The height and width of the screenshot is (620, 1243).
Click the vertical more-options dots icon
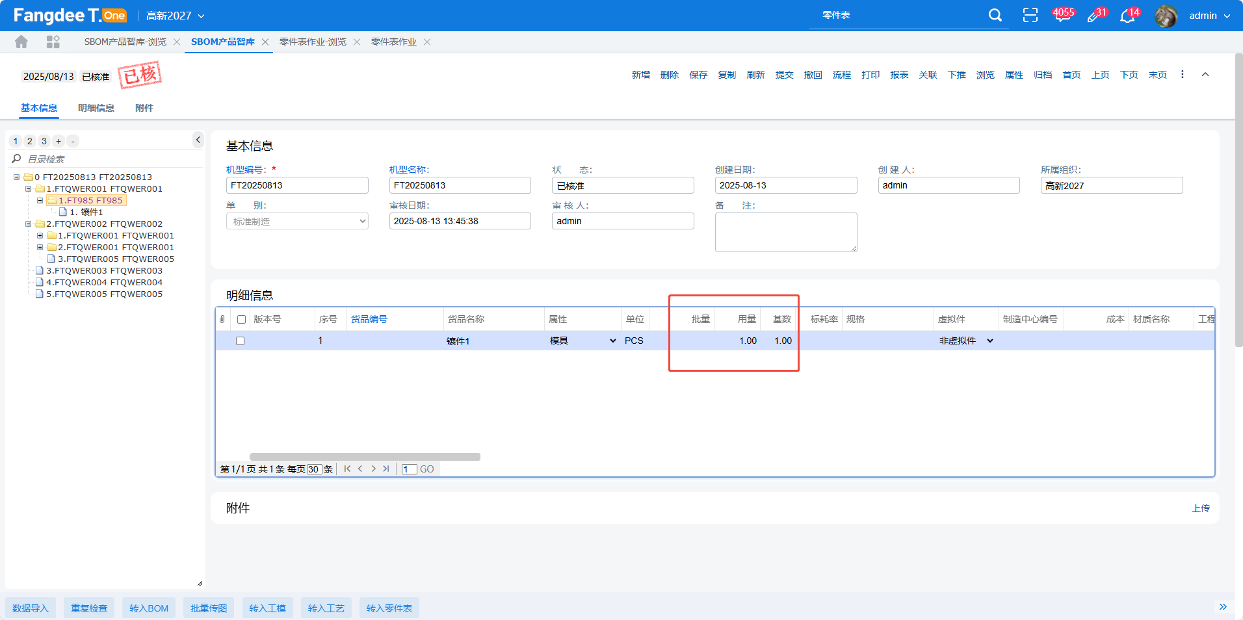(x=1182, y=75)
